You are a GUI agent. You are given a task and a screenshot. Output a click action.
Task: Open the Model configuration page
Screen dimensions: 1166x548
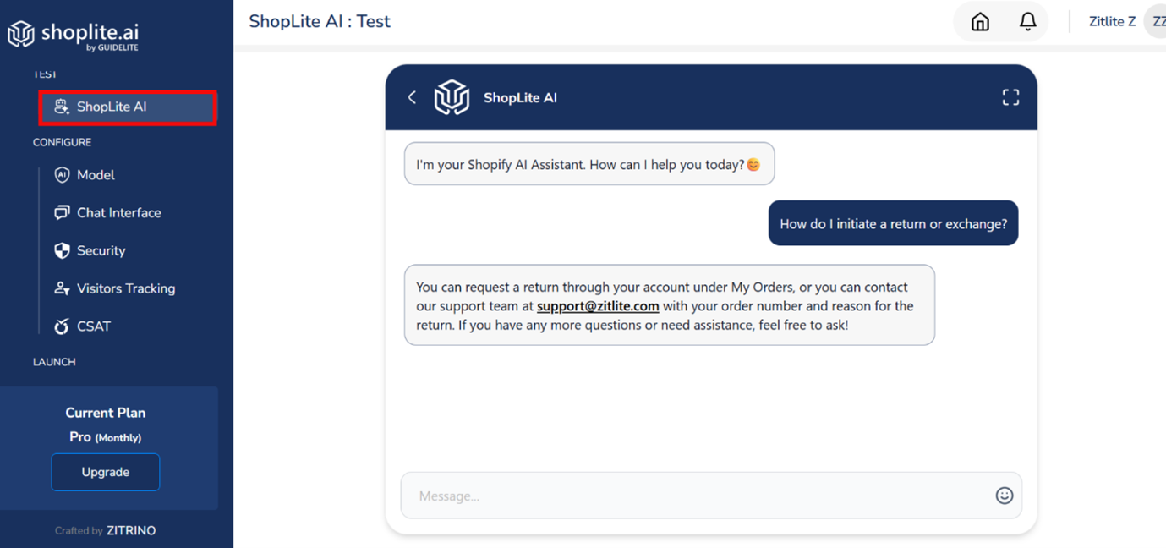96,175
